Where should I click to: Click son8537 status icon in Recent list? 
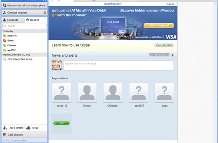pyautogui.click(x=4, y=50)
